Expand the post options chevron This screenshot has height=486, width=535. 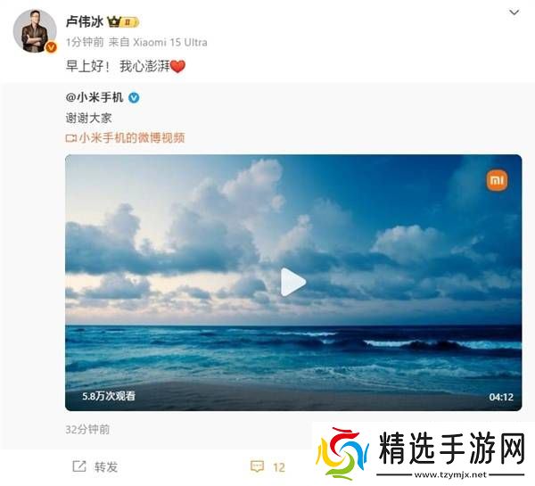pyautogui.click(x=514, y=12)
